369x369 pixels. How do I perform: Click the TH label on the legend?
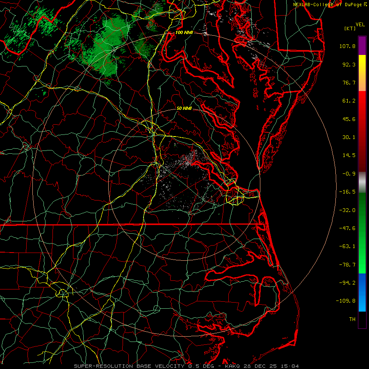352,319
